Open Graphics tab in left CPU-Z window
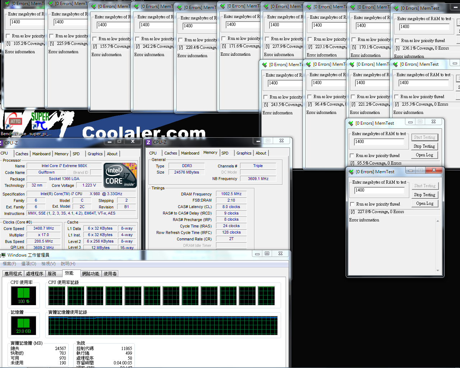The width and height of the screenshot is (460, 368). click(95, 154)
